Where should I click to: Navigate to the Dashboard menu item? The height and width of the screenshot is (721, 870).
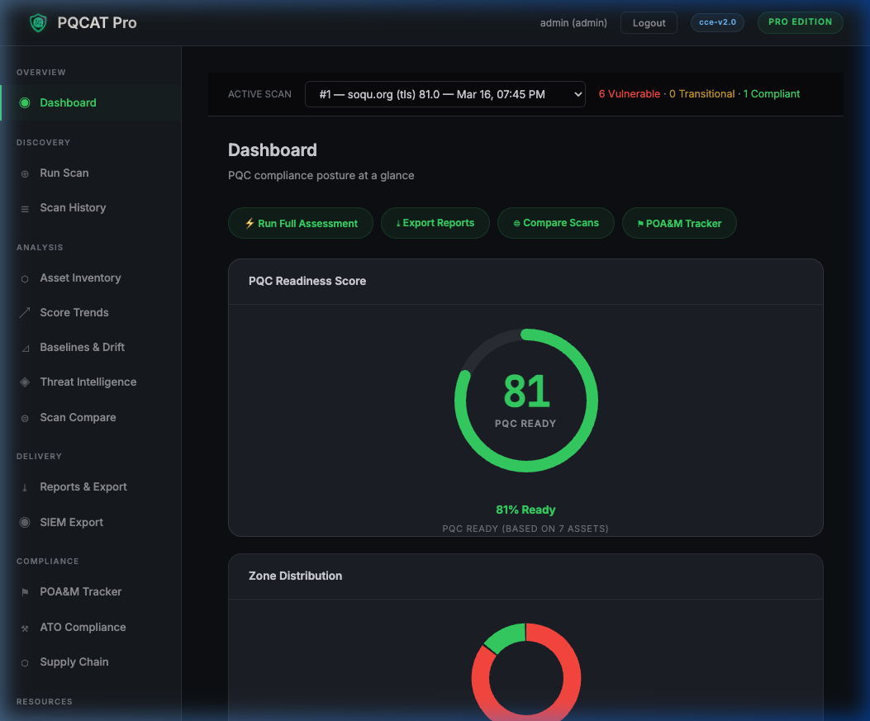point(68,102)
